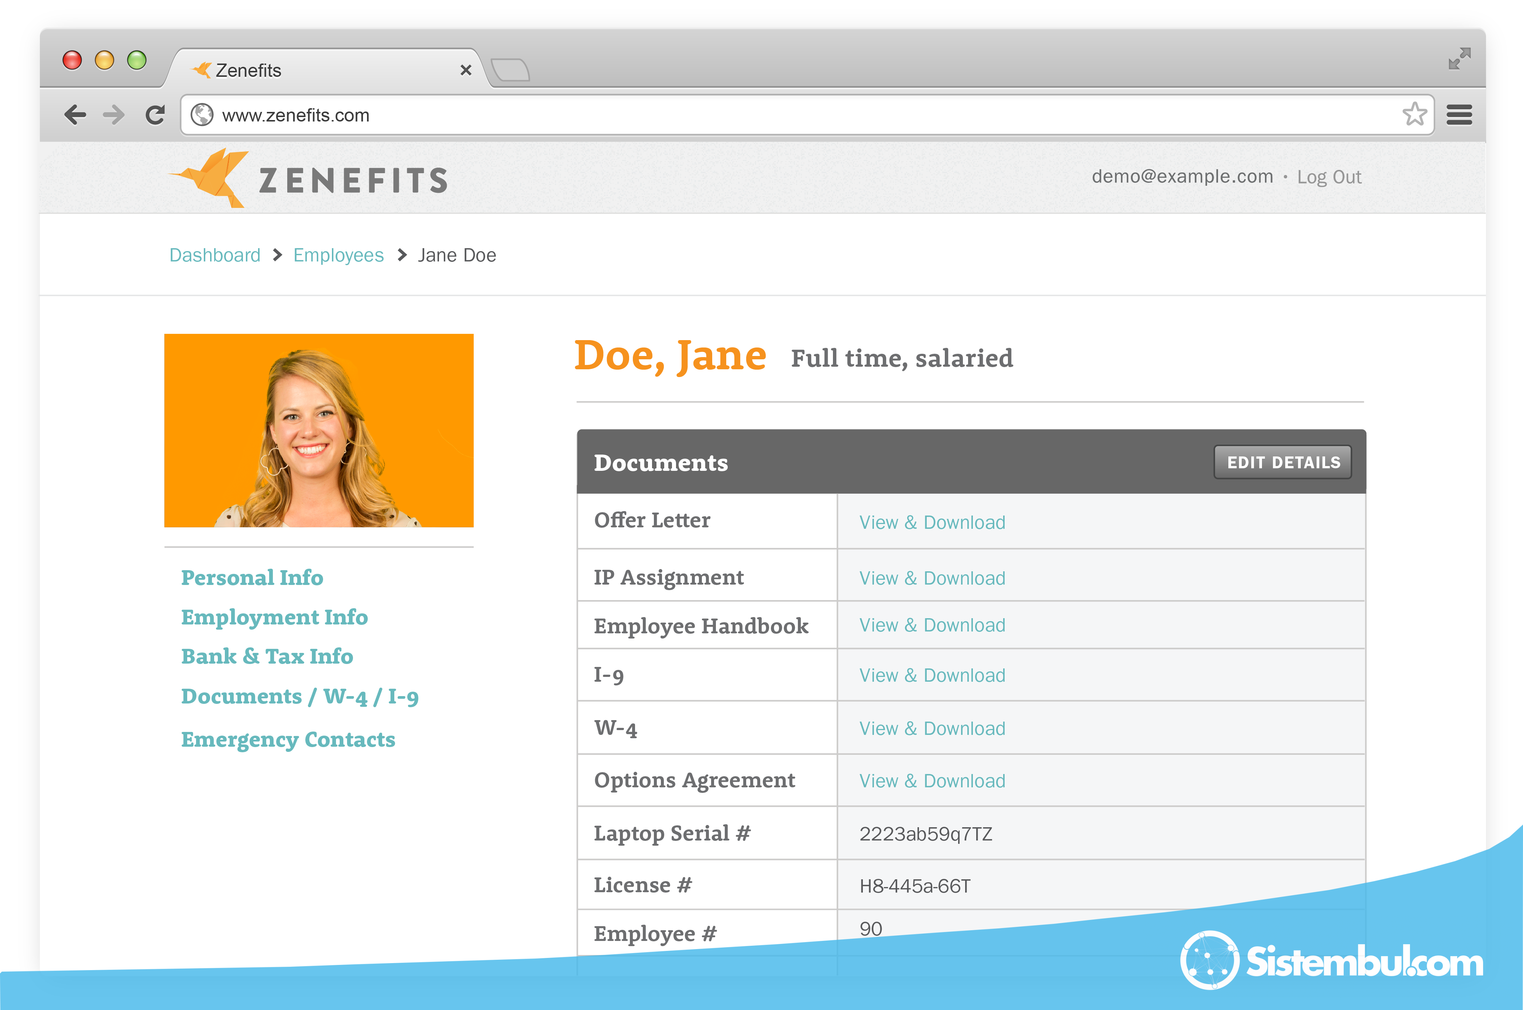Close the Zenefits tab
The height and width of the screenshot is (1010, 1523).
point(466,69)
